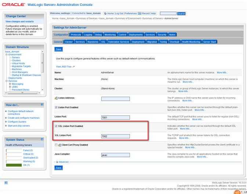Click the green OK health bar
Screen dimensions: 247x194
pos(14,165)
